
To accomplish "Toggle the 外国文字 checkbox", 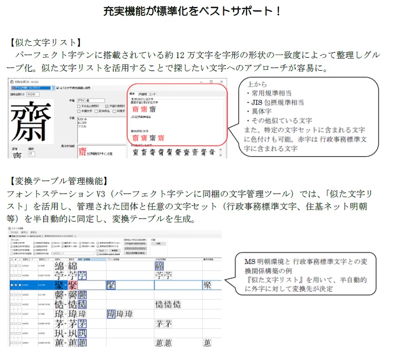I will [x=78, y=111].
